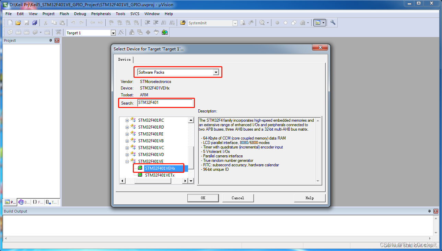Expand the STM32F401RC tree node
Viewport: 442px width, 251px height.
127,120
